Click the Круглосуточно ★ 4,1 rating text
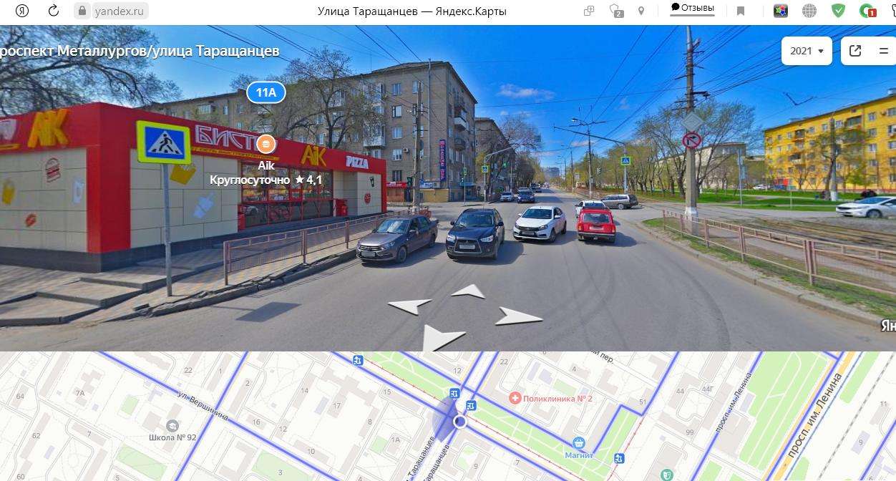896x481 pixels. [266, 180]
